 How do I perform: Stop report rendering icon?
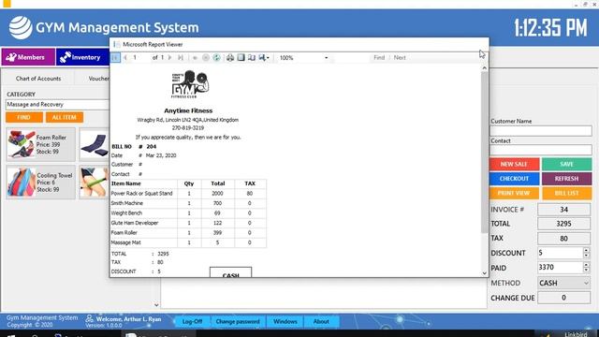point(206,58)
